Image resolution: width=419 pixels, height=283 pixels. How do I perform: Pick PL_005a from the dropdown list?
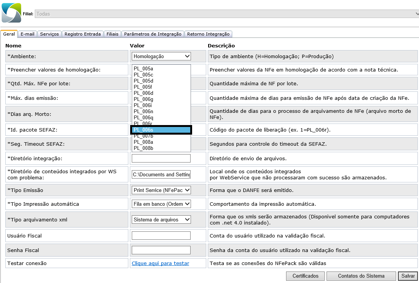(x=161, y=68)
